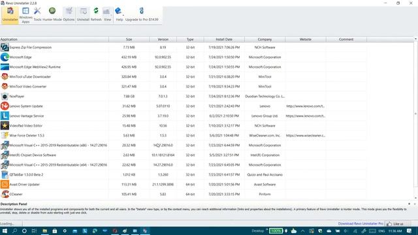
Task: Open the Options dialog
Action: [x=69, y=14]
